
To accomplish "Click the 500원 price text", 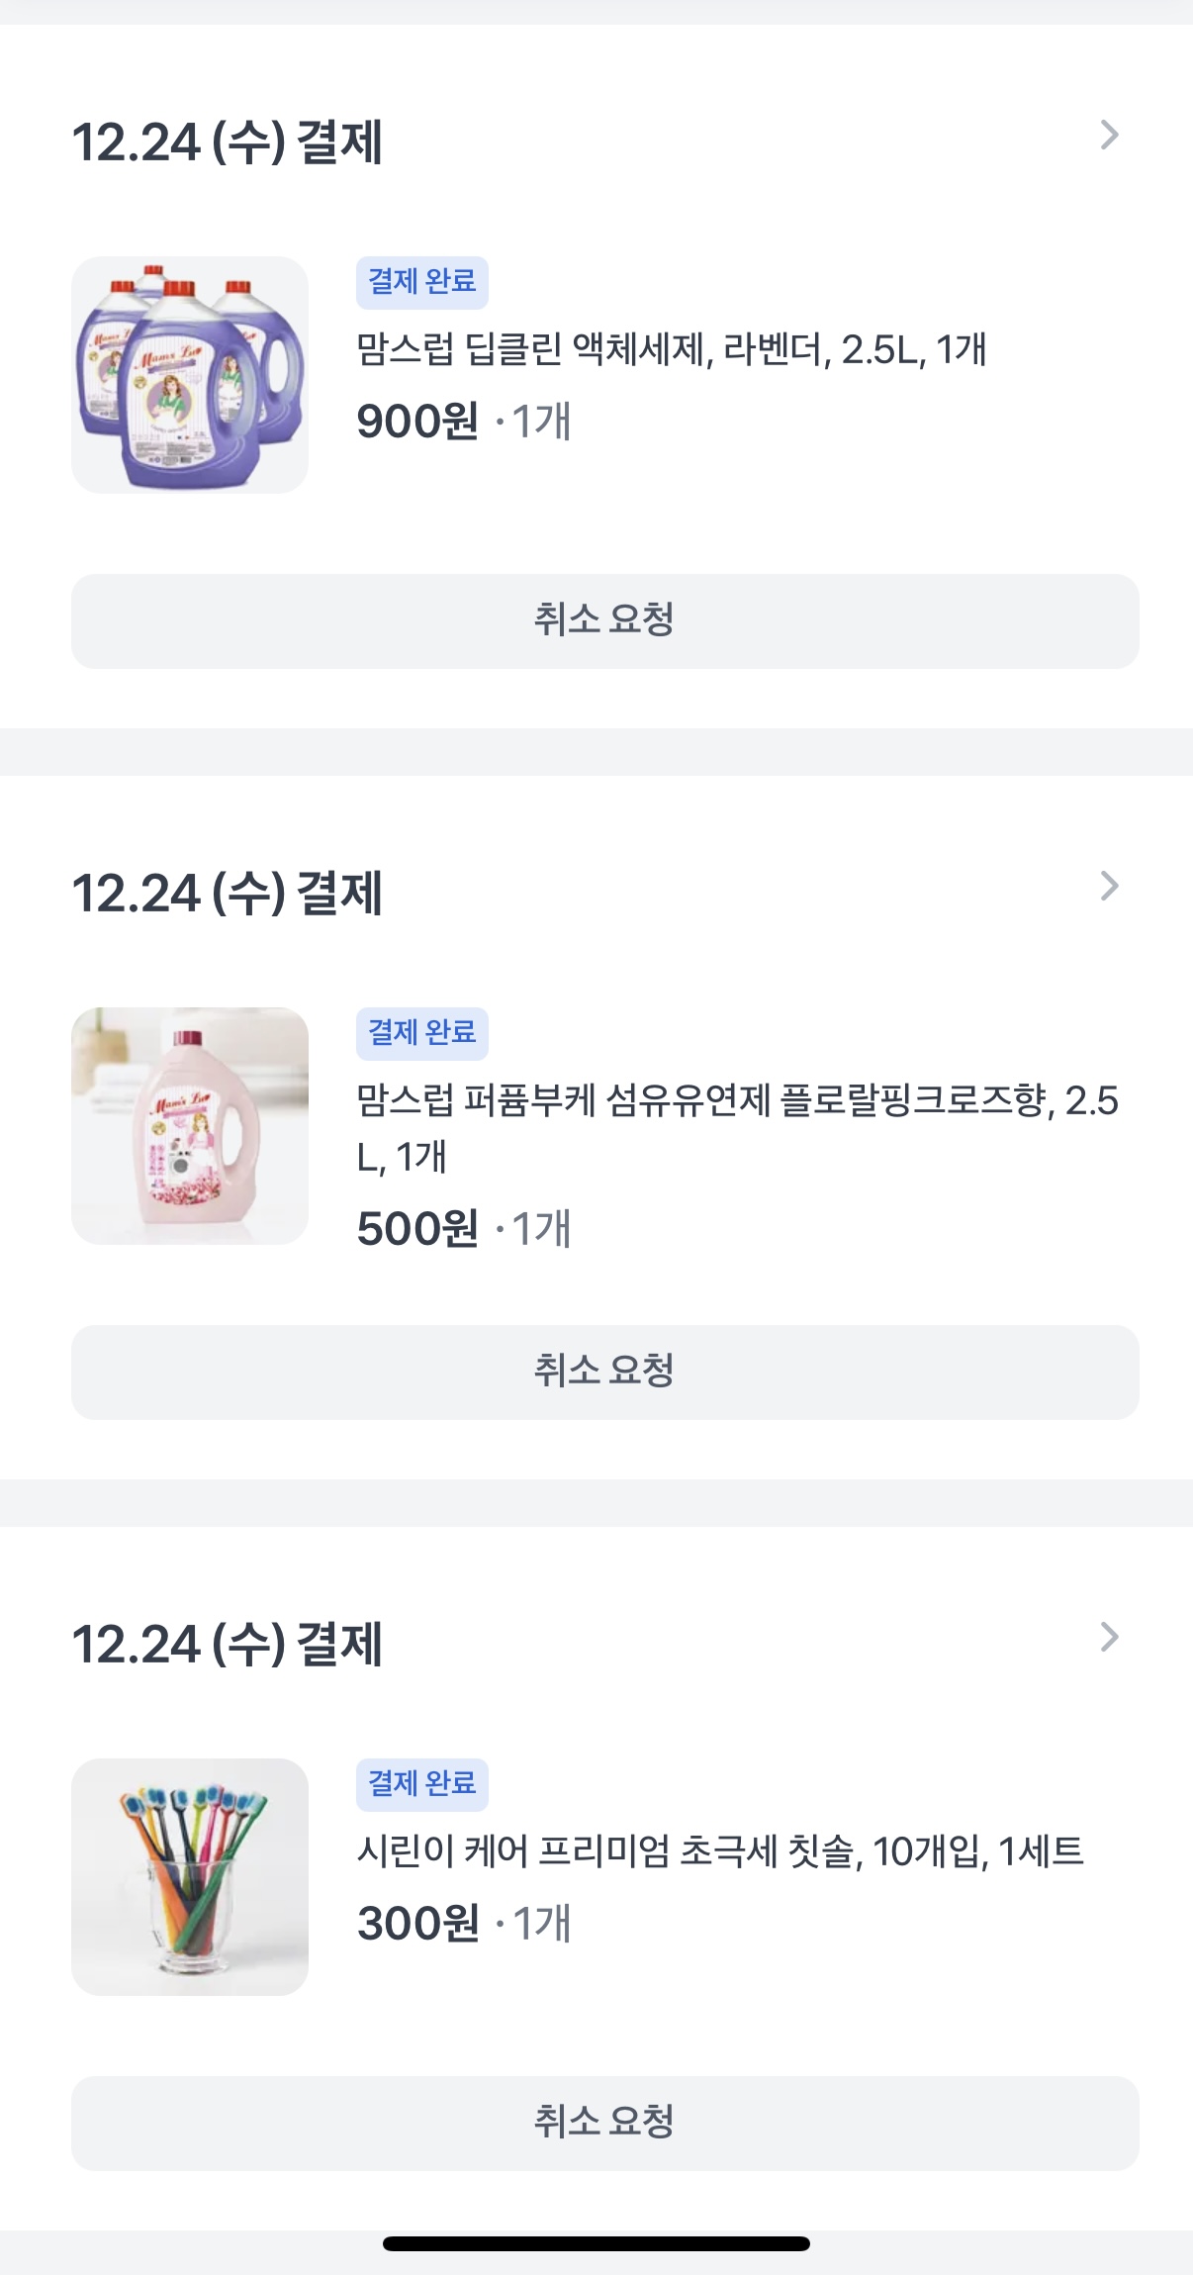I will point(417,1229).
